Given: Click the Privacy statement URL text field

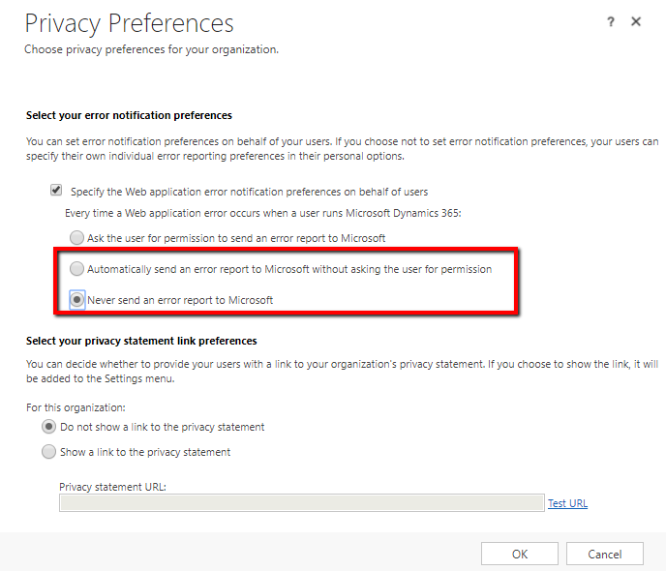Looking at the screenshot, I should pyautogui.click(x=301, y=503).
